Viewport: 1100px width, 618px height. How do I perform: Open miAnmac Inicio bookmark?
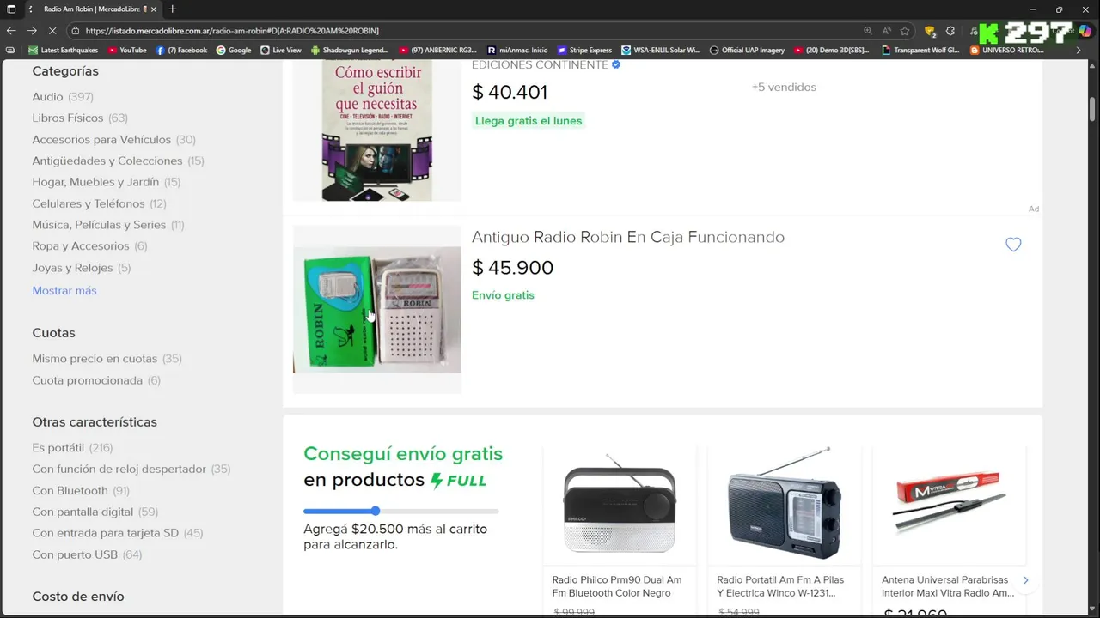tap(517, 50)
